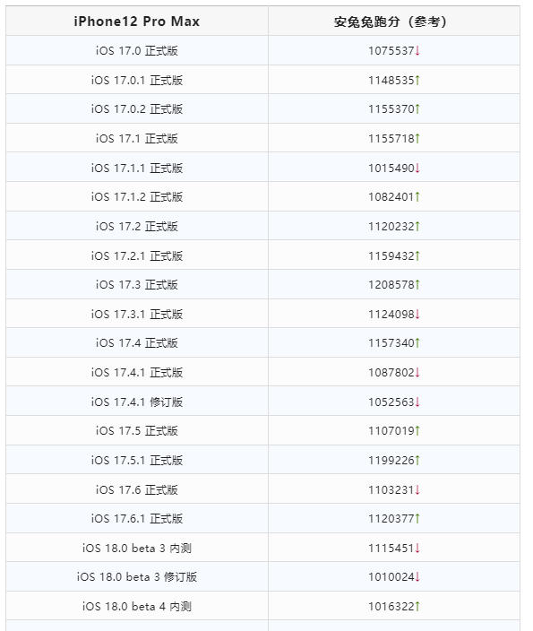Select the score value 1157340
Screen dimensions: 533x631
(x=391, y=343)
